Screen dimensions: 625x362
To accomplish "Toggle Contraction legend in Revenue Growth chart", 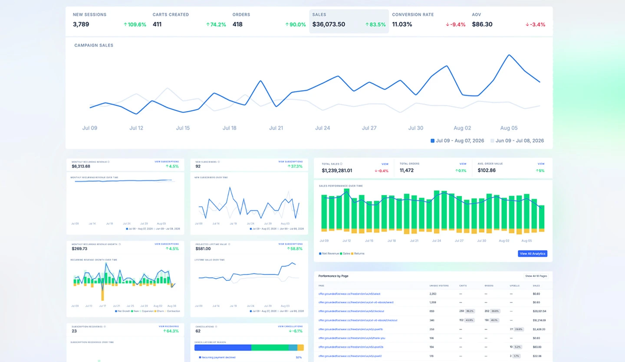I will pos(172,311).
